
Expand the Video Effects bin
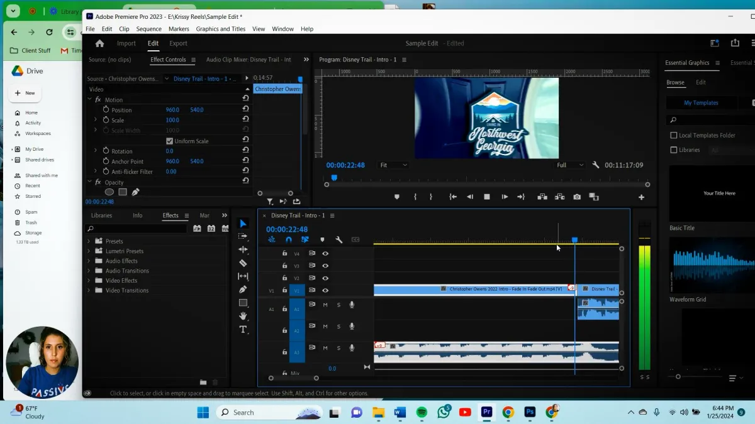pyautogui.click(x=89, y=281)
